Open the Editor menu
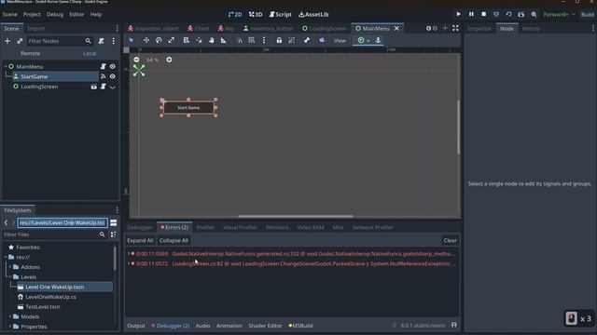 pos(76,15)
